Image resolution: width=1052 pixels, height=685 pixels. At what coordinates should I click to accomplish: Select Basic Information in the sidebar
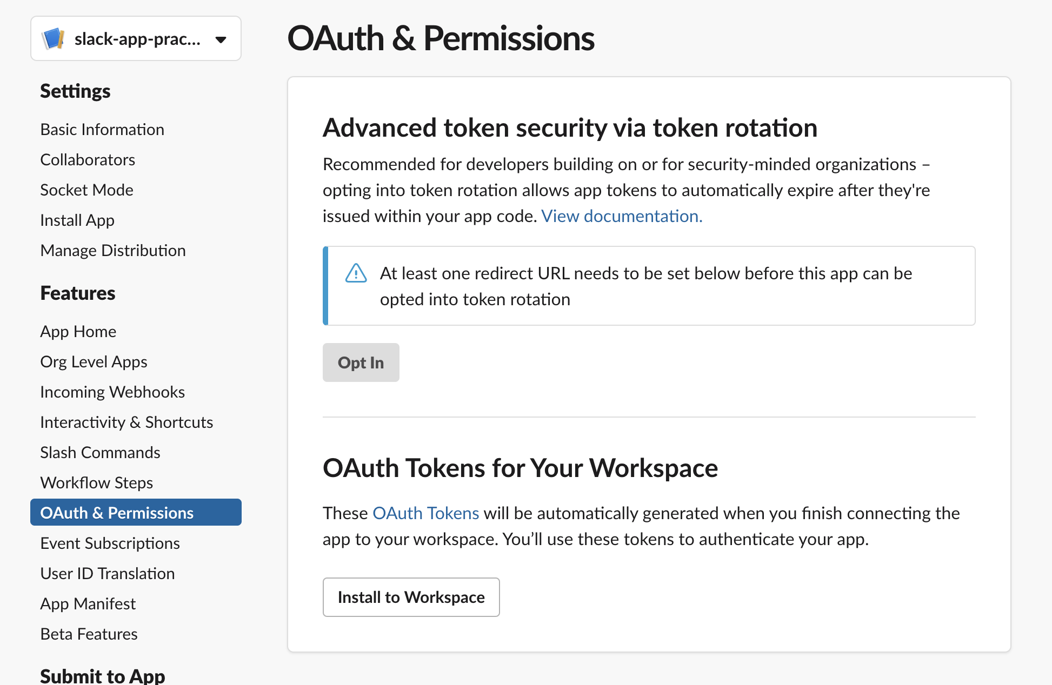point(102,129)
